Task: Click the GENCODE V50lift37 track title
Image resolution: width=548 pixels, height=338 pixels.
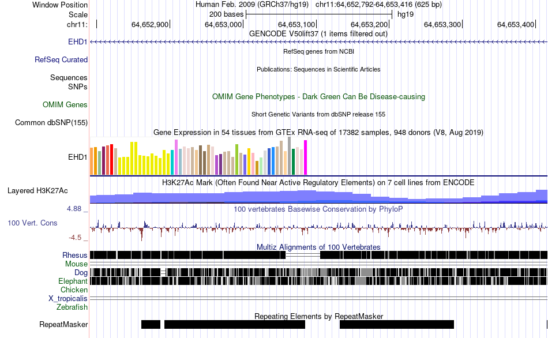Action: 318,34
